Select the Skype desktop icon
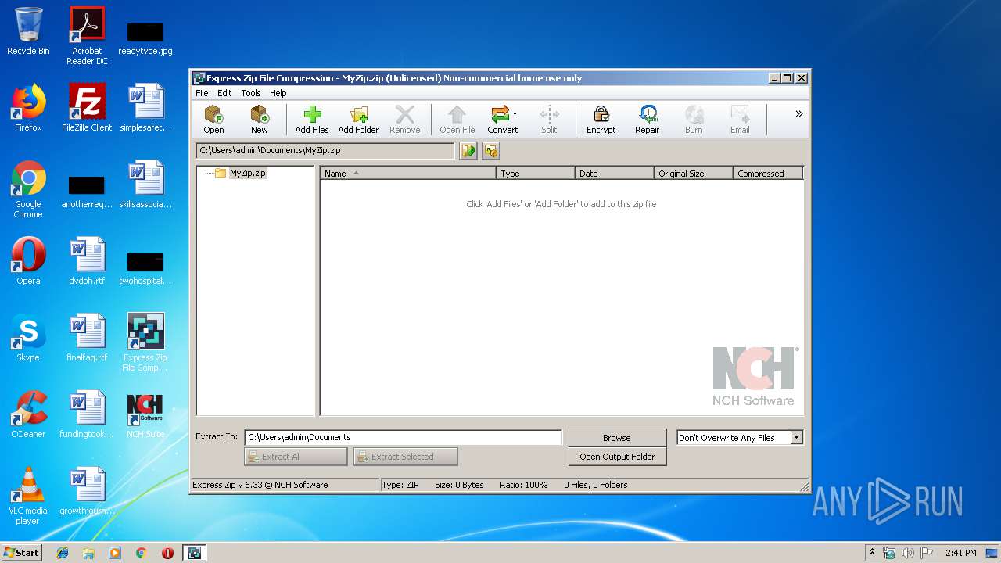 [28, 338]
